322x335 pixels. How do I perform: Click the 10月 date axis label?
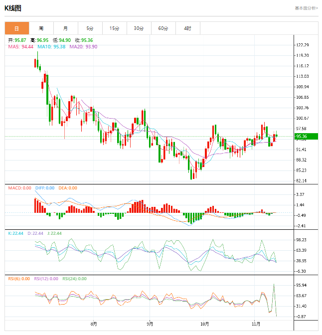(204, 324)
